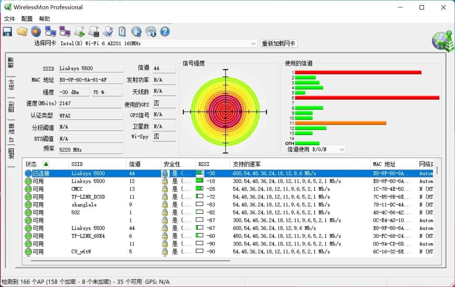Click the 重新加载网卡 button
This screenshot has height=287, width=455.
(279, 43)
